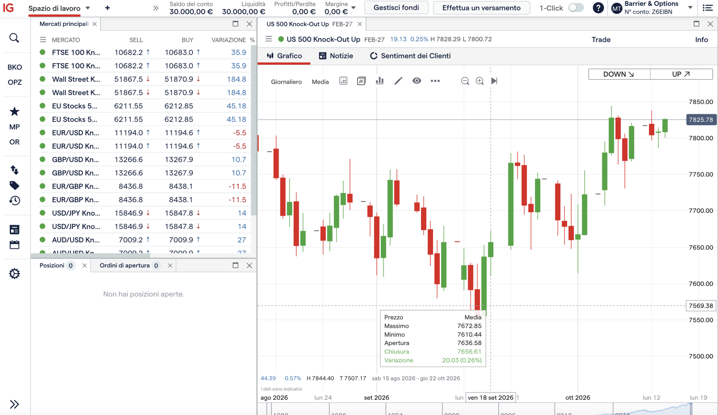This screenshot has width=718, height=415.
Task: Select the UP knock-out direction
Action: pos(681,74)
